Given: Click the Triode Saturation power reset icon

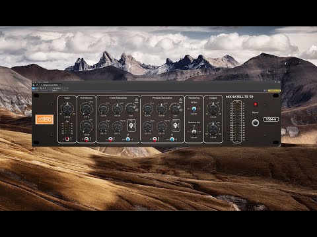Looking at the screenshot, I should point(137,100).
